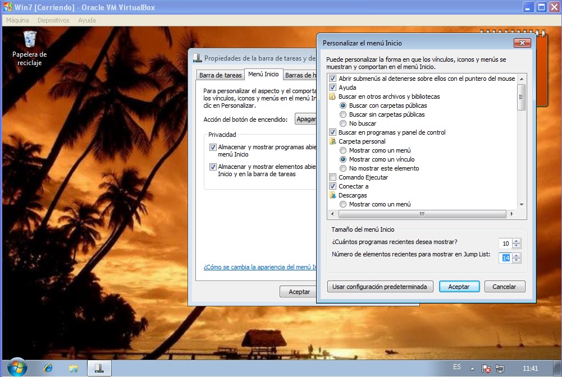Image resolution: width=562 pixels, height=377 pixels.
Task: Open the Máquina menu in VirtualBox
Action: coord(17,20)
